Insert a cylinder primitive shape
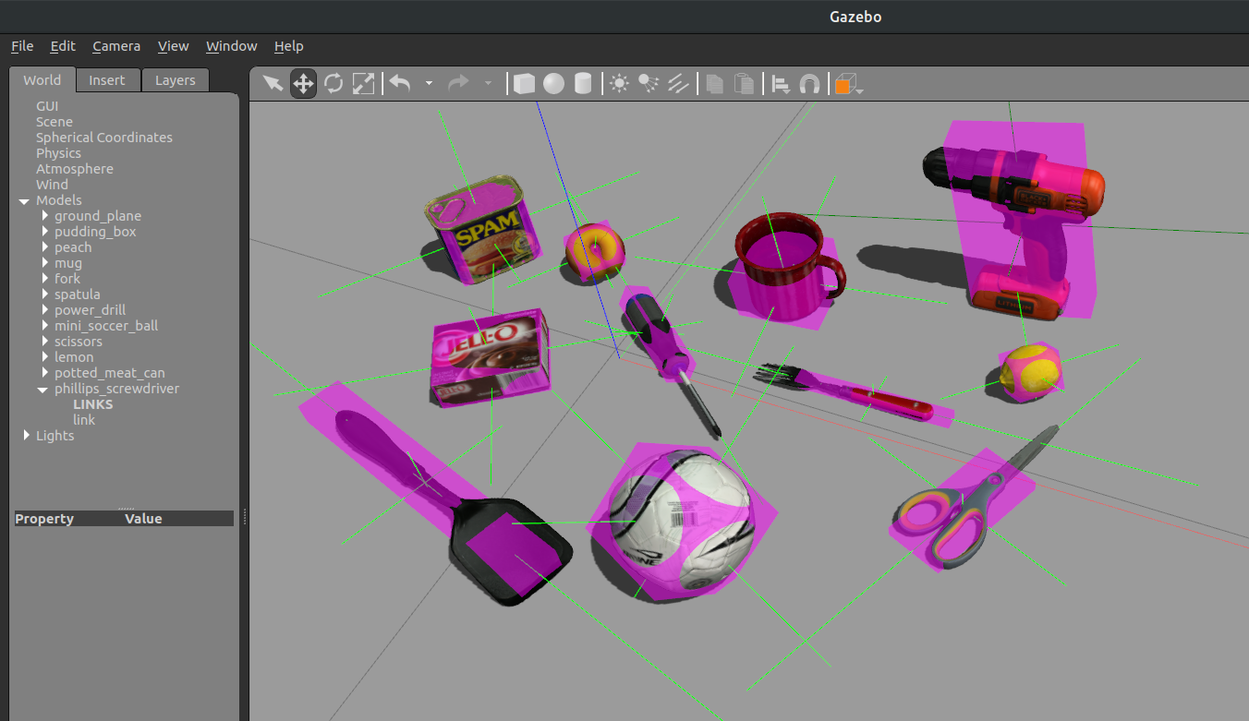This screenshot has width=1249, height=721. click(x=583, y=84)
